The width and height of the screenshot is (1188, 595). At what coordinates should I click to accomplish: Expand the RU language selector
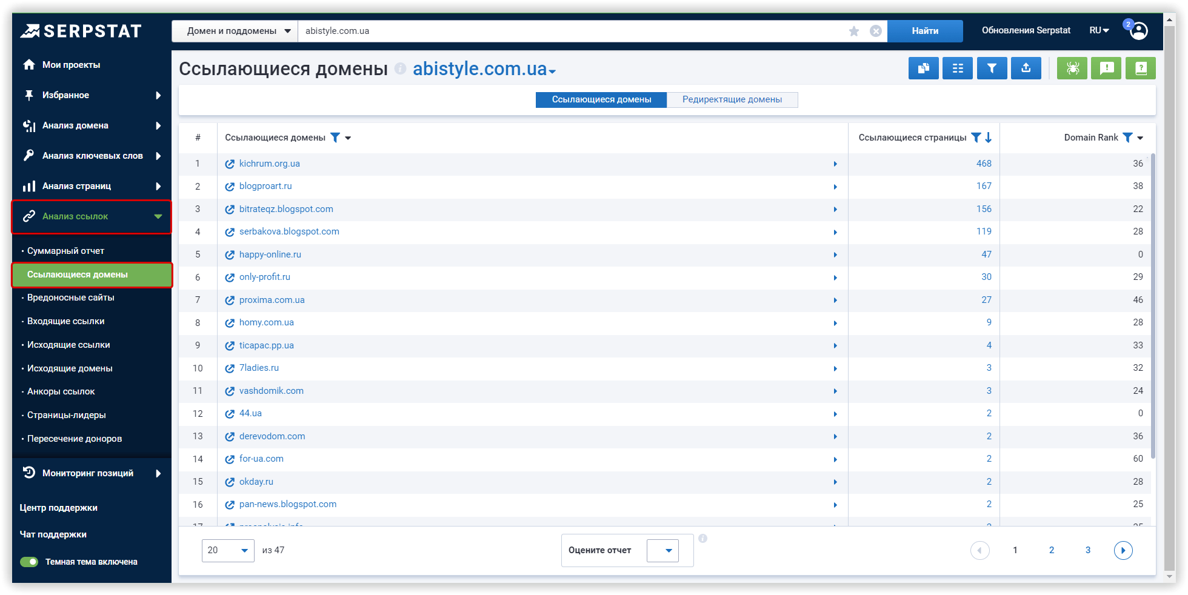pos(1098,31)
